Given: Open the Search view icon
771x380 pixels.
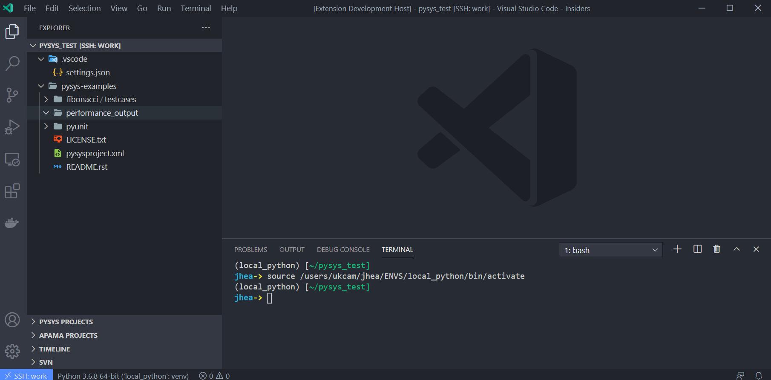Looking at the screenshot, I should (x=12, y=63).
